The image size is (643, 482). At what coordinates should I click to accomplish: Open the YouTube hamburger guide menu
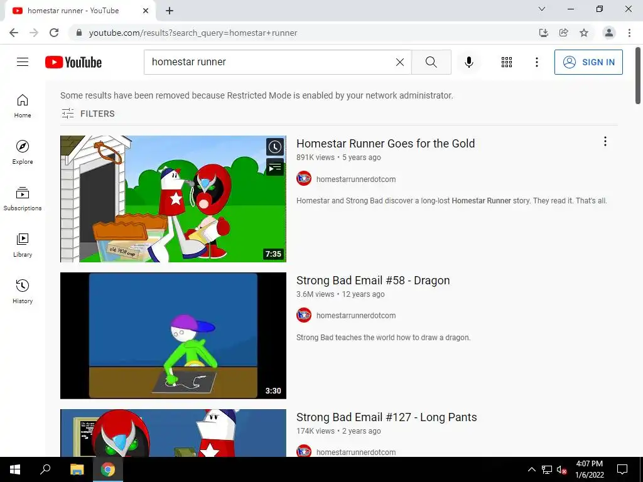tap(23, 62)
